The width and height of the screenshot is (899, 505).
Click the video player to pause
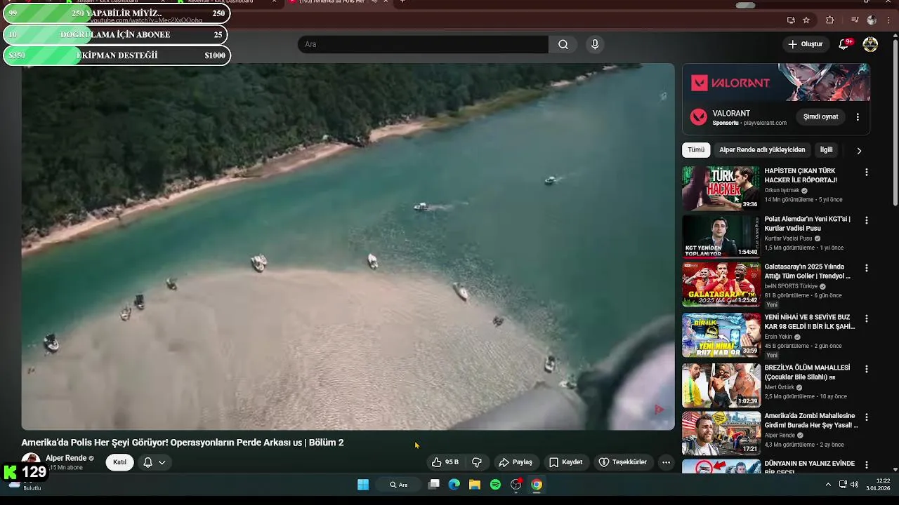348,246
